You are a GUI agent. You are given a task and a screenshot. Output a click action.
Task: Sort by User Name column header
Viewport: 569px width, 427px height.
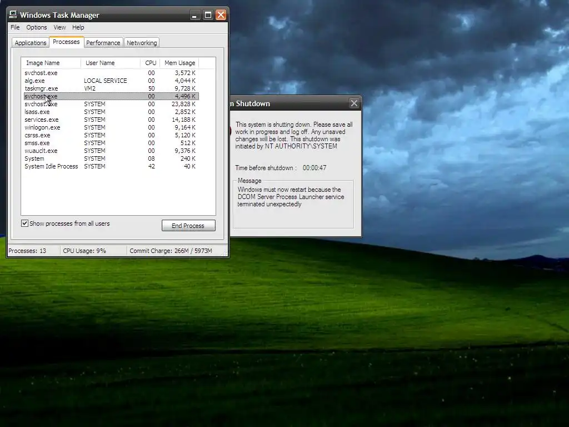[x=111, y=63]
